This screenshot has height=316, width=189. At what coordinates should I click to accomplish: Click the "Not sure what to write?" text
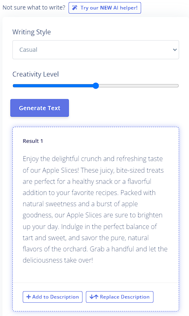(x=34, y=7)
